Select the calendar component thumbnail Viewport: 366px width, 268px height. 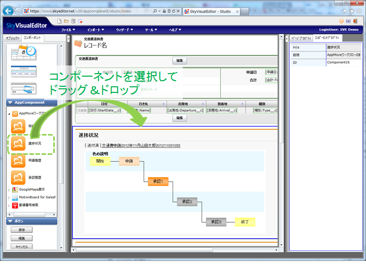(23, 53)
